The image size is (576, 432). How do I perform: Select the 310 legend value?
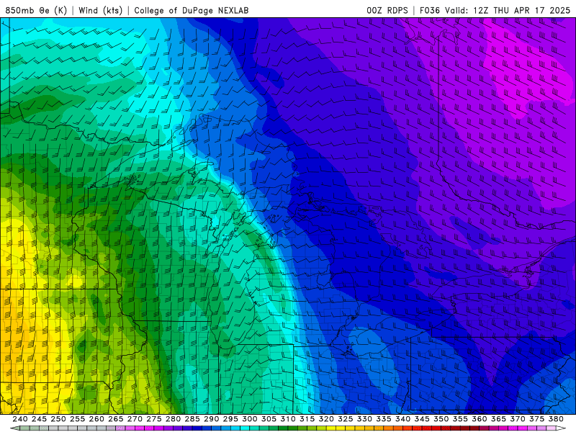click(x=287, y=419)
